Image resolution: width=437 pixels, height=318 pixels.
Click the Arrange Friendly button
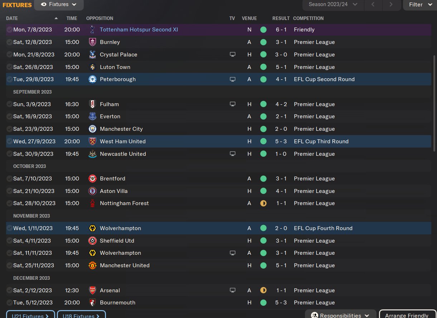407,315
